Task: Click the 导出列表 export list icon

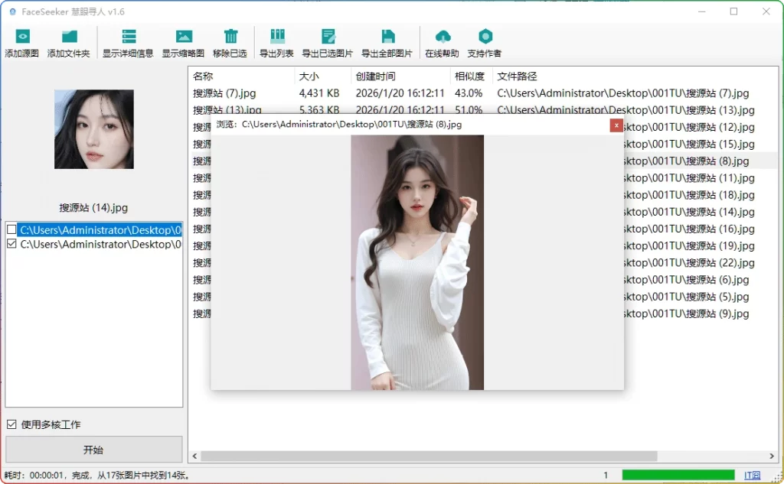Action: tap(276, 36)
